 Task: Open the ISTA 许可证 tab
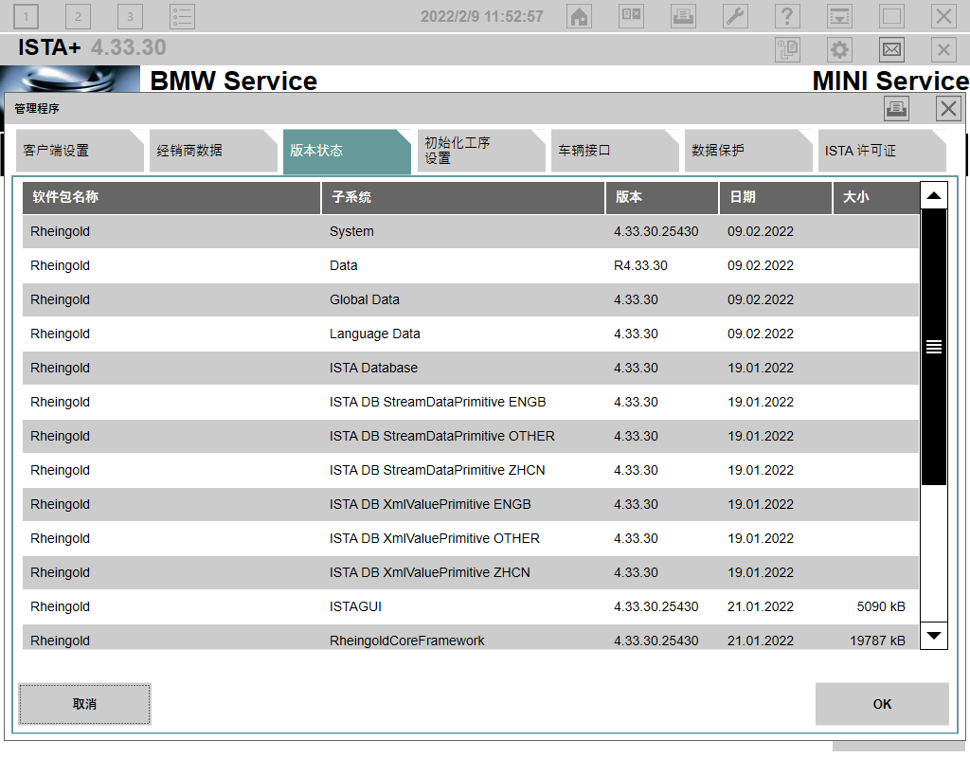point(876,151)
